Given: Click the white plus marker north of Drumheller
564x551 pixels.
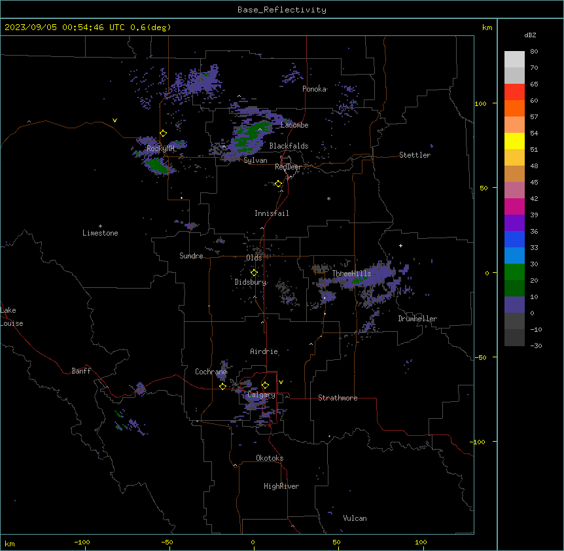Looking at the screenshot, I should coord(400,245).
